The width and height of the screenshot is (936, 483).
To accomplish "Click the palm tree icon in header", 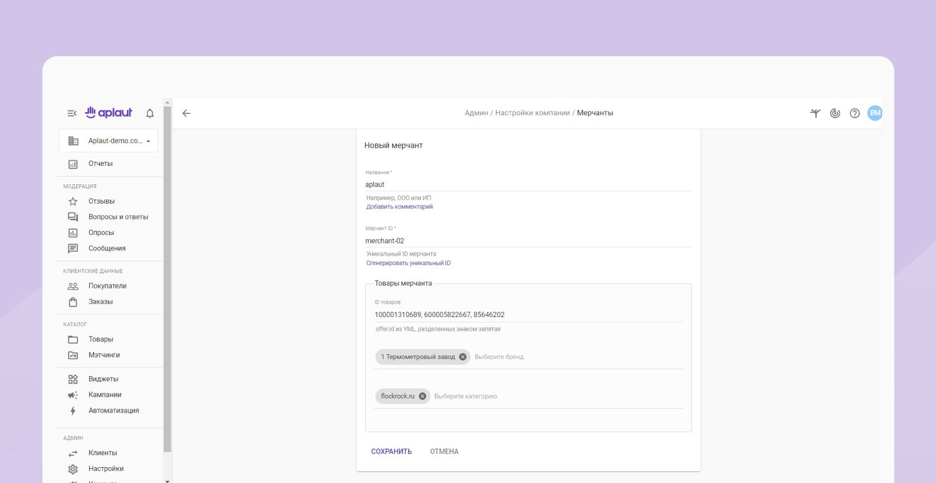I will pos(815,113).
